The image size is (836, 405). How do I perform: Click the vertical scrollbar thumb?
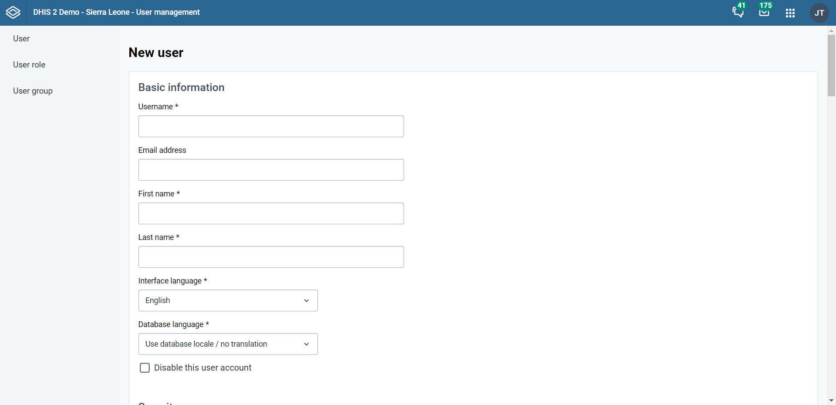pos(831,65)
